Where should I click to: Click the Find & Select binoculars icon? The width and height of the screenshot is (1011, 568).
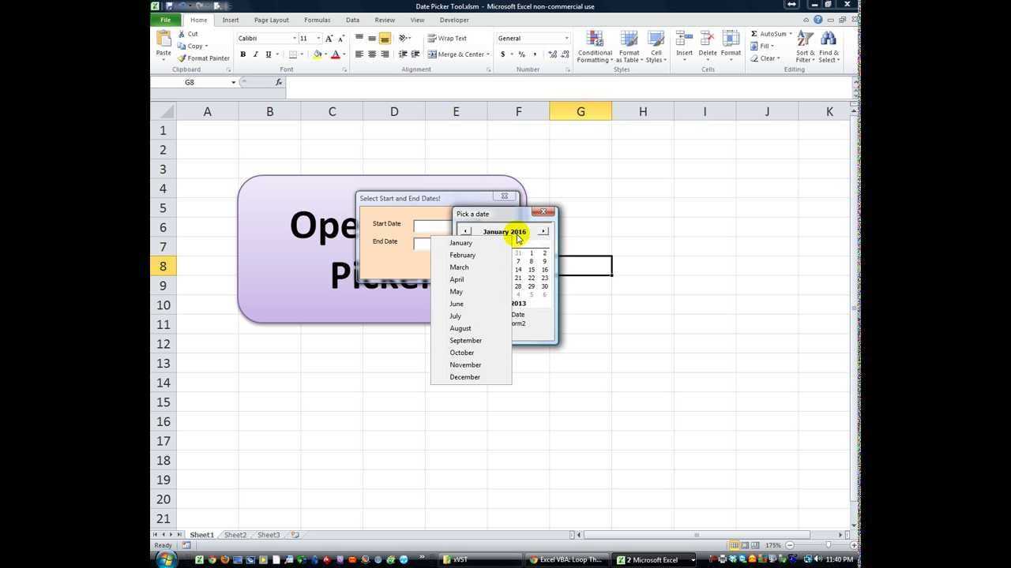829,39
